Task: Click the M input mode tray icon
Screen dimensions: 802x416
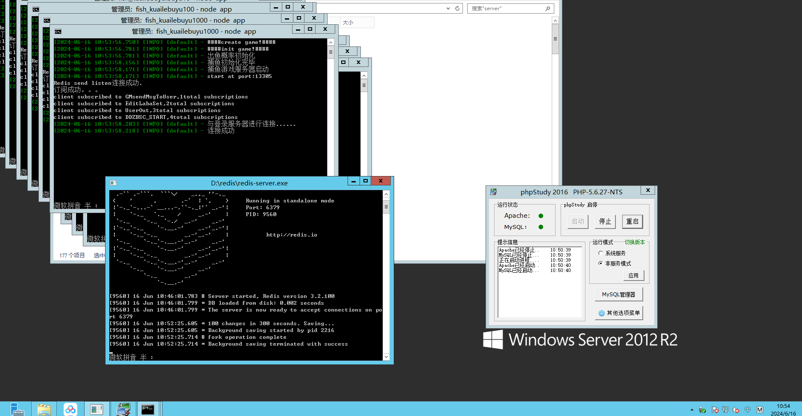Action: click(760, 410)
